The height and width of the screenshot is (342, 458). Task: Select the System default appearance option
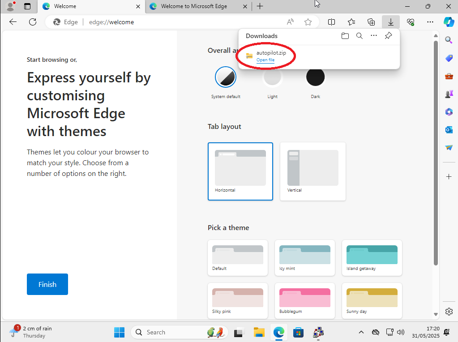226,77
